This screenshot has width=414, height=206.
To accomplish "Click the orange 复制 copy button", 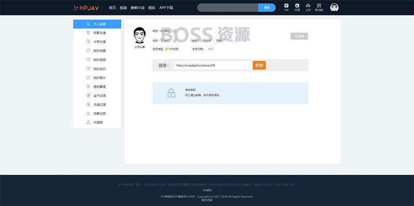I will tap(259, 65).
